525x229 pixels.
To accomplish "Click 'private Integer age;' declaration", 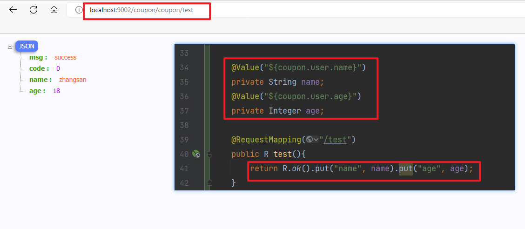I will (277, 111).
